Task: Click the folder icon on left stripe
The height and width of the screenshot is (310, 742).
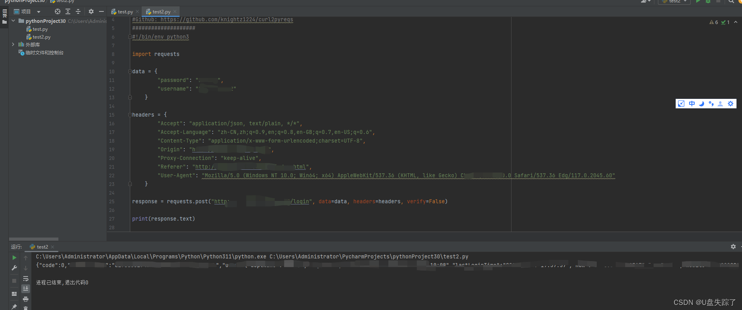Action: (x=4, y=22)
